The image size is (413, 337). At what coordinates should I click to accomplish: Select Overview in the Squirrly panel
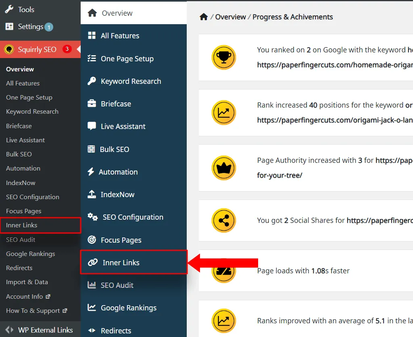coord(133,13)
